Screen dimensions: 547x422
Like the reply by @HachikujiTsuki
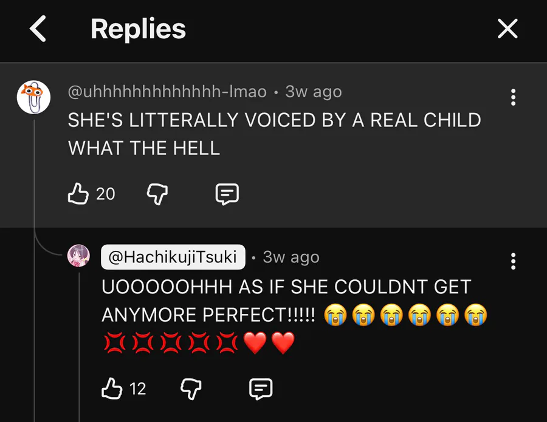pyautogui.click(x=112, y=389)
